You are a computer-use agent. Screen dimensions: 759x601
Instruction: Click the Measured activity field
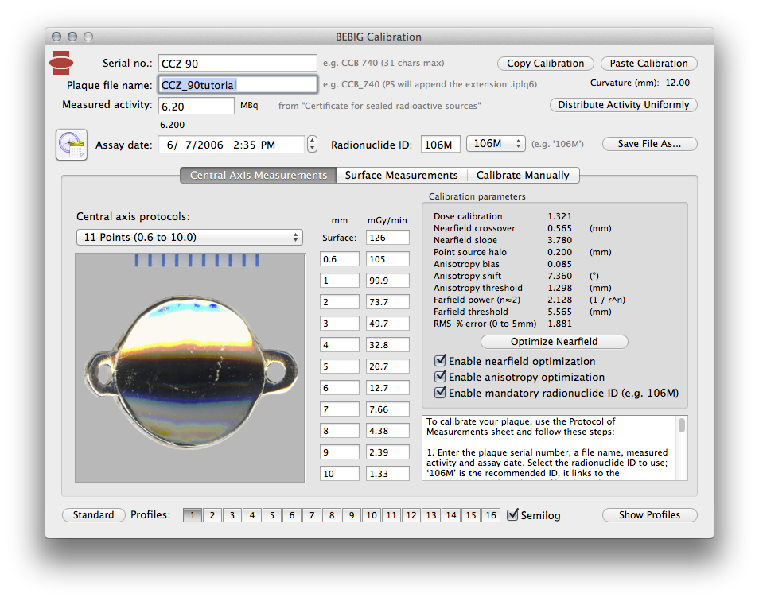tap(197, 106)
